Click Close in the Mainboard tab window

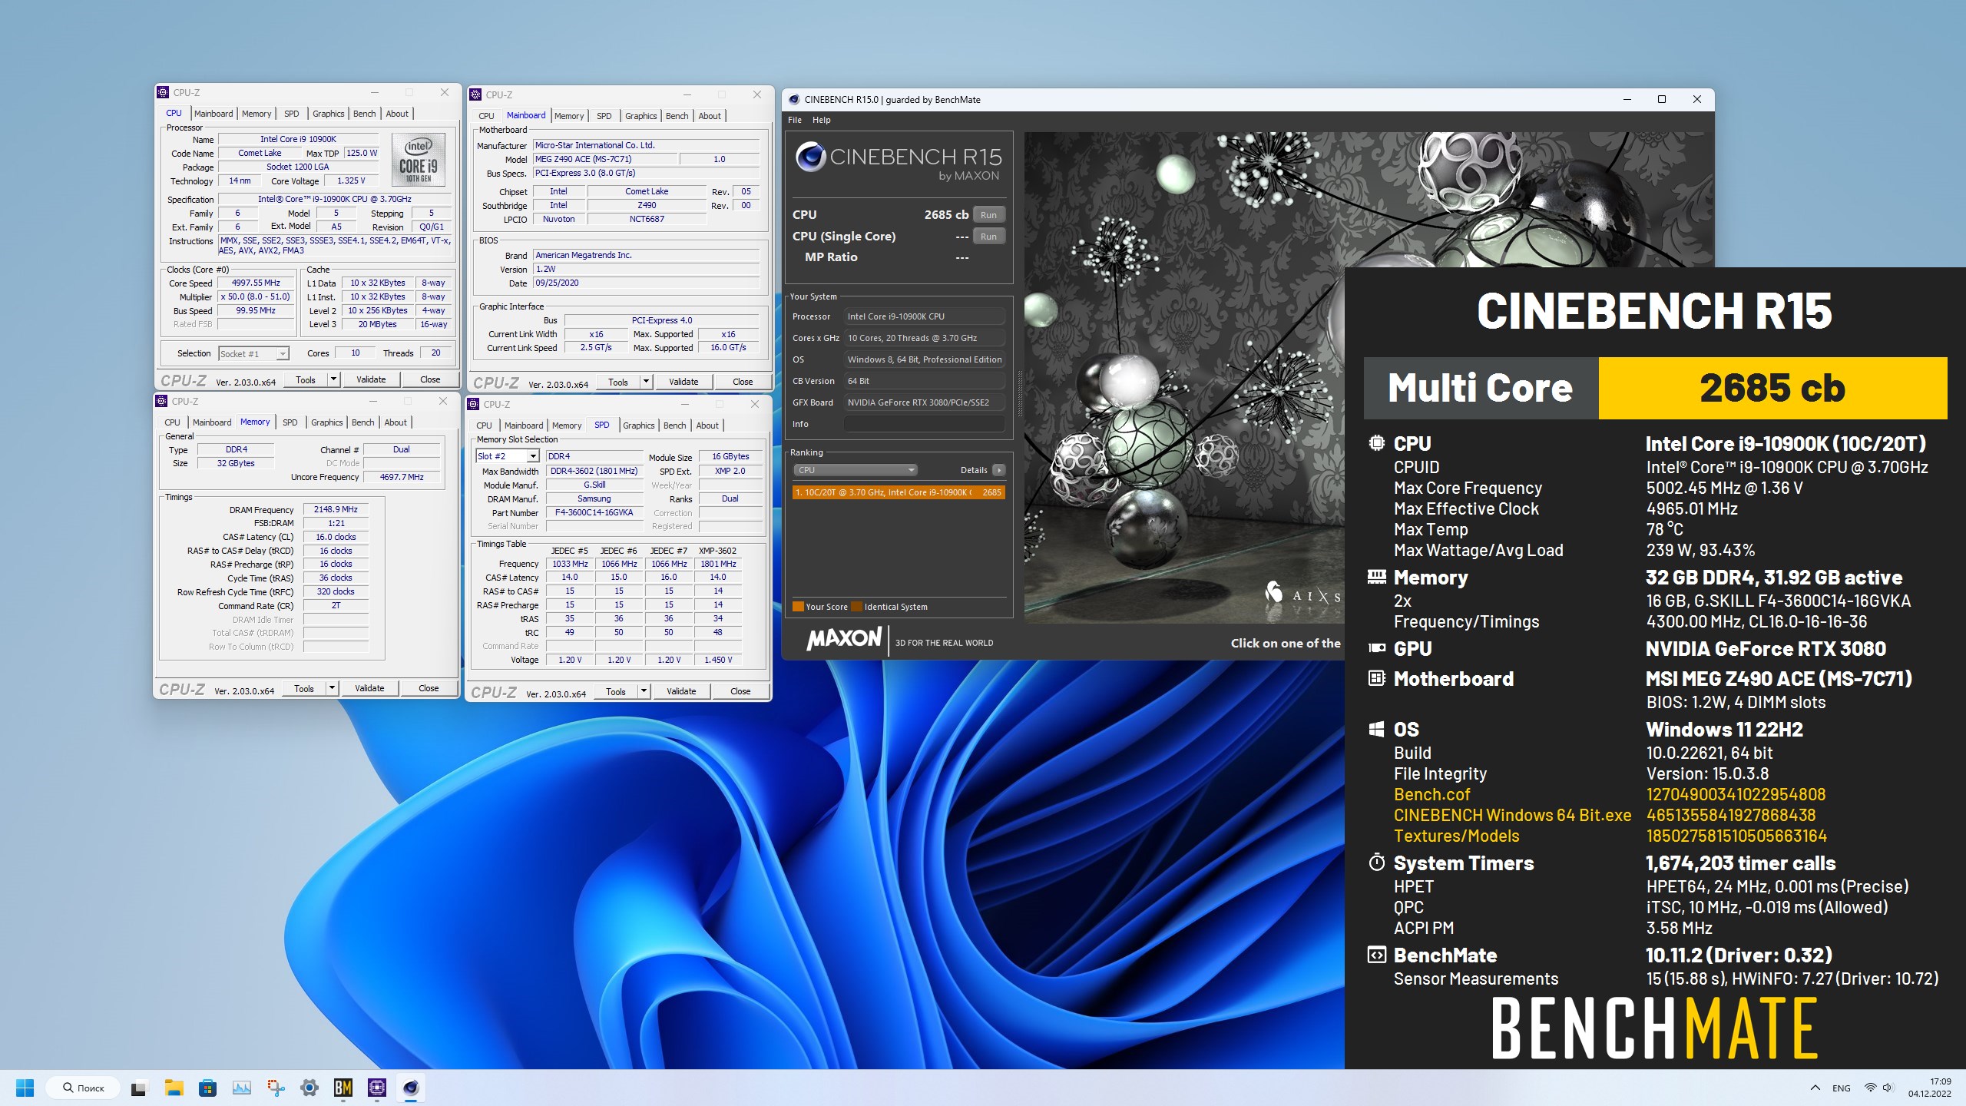click(x=743, y=382)
